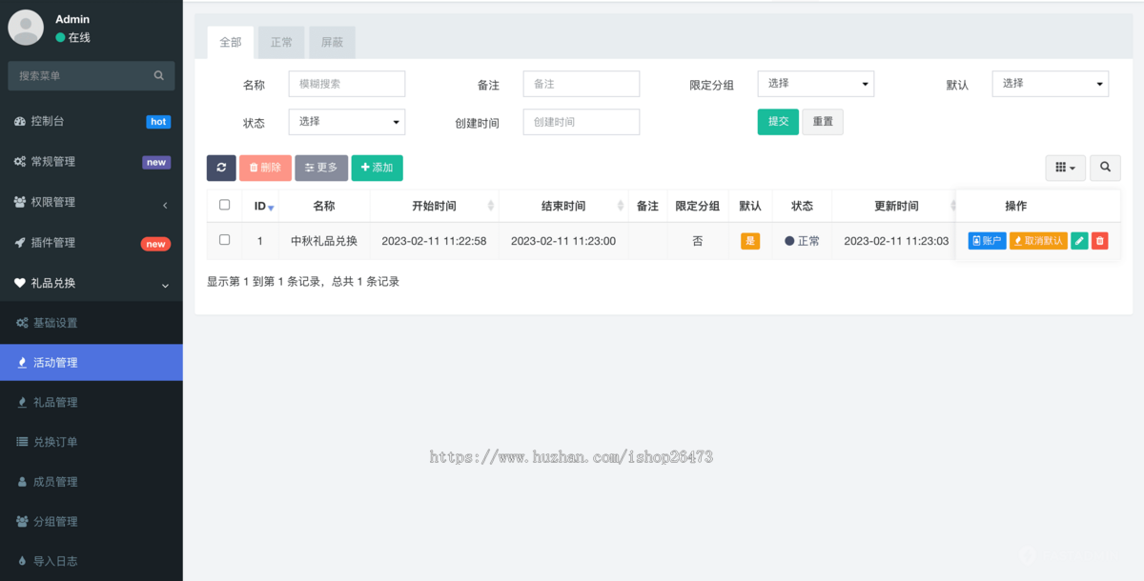Image resolution: width=1144 pixels, height=581 pixels.
Task: Open 兑换订单 in the sidebar
Action: tap(92, 442)
